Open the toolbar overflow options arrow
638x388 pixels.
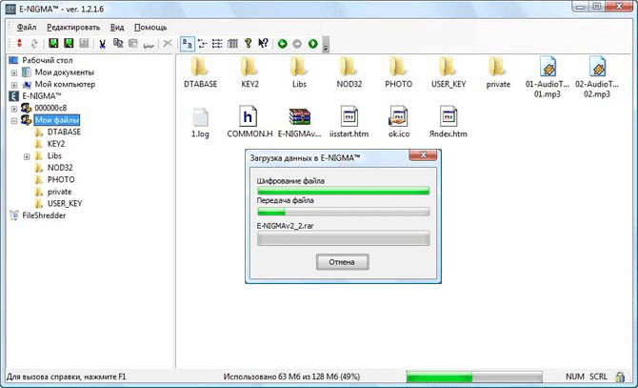click(x=326, y=45)
